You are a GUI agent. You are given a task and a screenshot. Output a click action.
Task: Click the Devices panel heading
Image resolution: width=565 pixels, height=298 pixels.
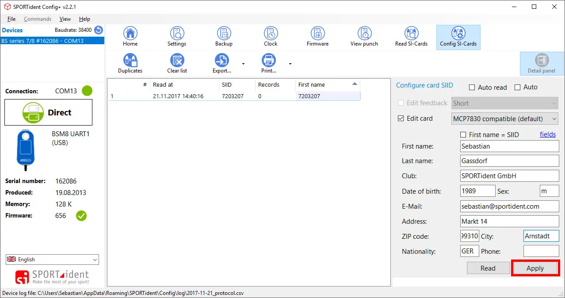[x=12, y=30]
